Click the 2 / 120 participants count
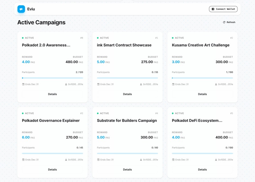This screenshot has width=255, height=182. [79, 72]
